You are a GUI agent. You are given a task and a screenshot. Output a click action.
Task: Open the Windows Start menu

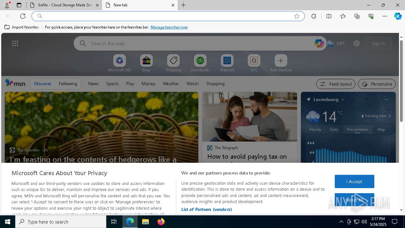pos(8,222)
